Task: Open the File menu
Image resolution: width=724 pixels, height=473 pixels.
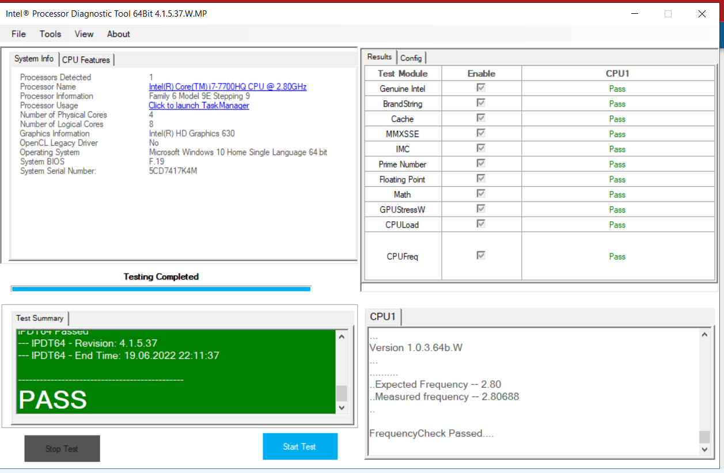Action: pyautogui.click(x=18, y=34)
